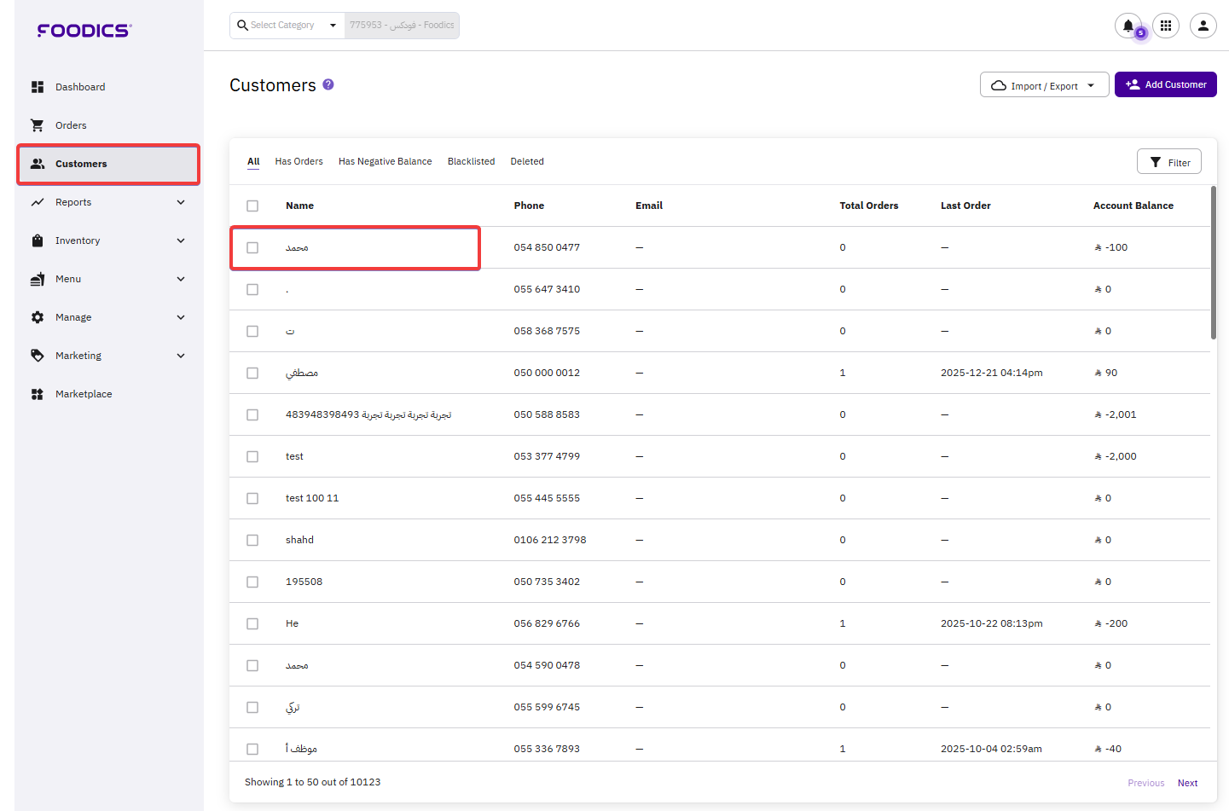The height and width of the screenshot is (811, 1229).
Task: Click the table's vertical scrollbar
Action: 1213,263
